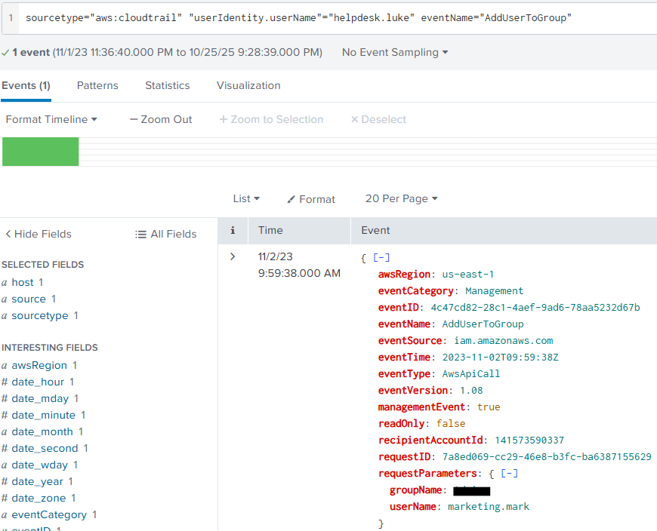Click the Zoom Out timeline button

click(x=161, y=119)
